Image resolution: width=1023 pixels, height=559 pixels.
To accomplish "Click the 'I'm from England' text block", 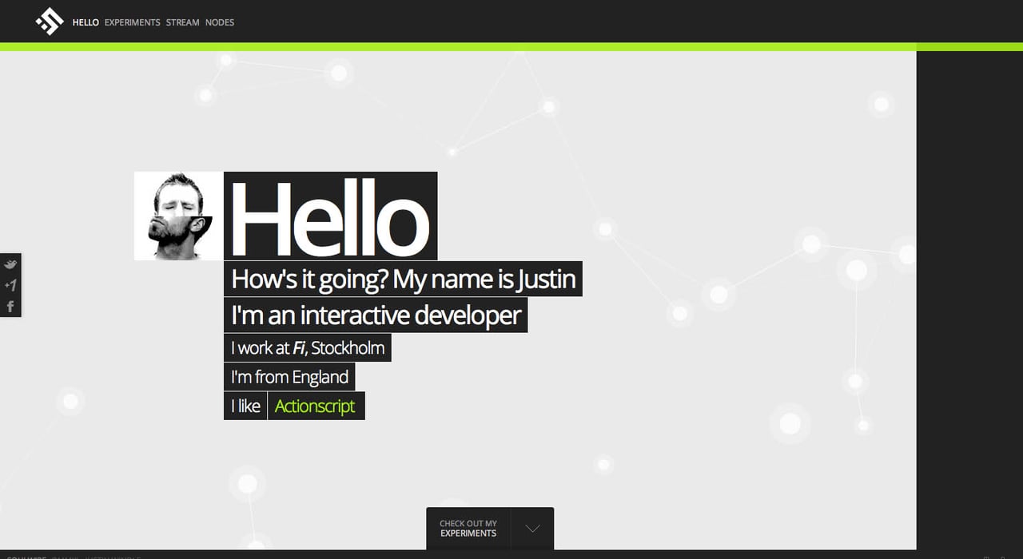I will [289, 376].
